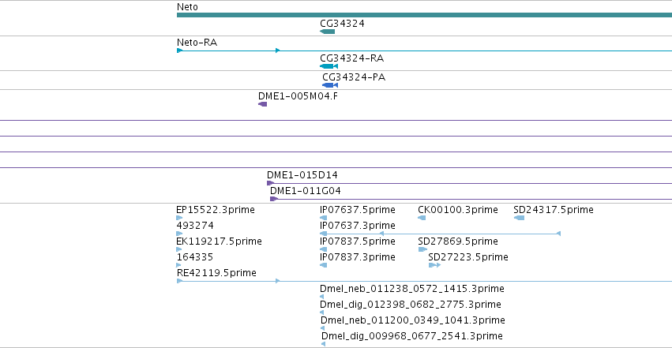Click the Dmel_dig_009968_0677_2541.3prime small arrow
672x348 pixels.
323,344
